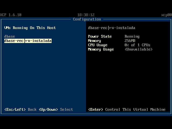
Task: Click the Running power state value
Action: (x=132, y=37)
